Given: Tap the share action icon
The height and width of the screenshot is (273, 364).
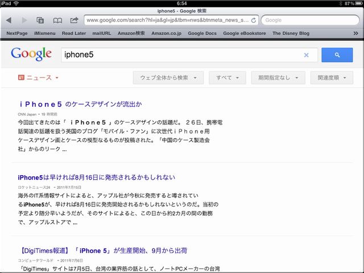Looking at the screenshot, I should click(x=75, y=20).
